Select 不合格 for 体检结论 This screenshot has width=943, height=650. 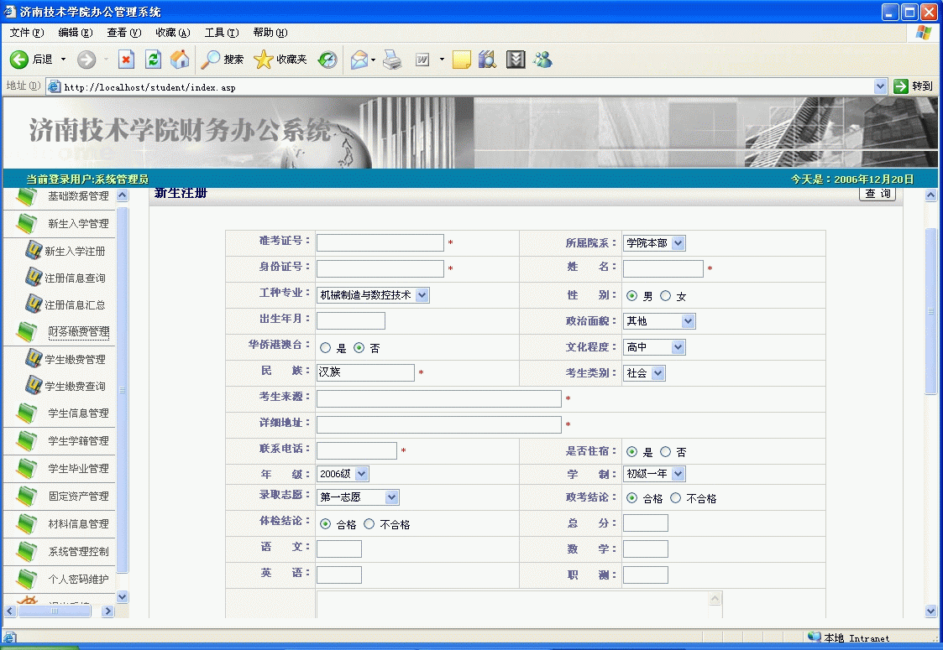[x=369, y=524]
